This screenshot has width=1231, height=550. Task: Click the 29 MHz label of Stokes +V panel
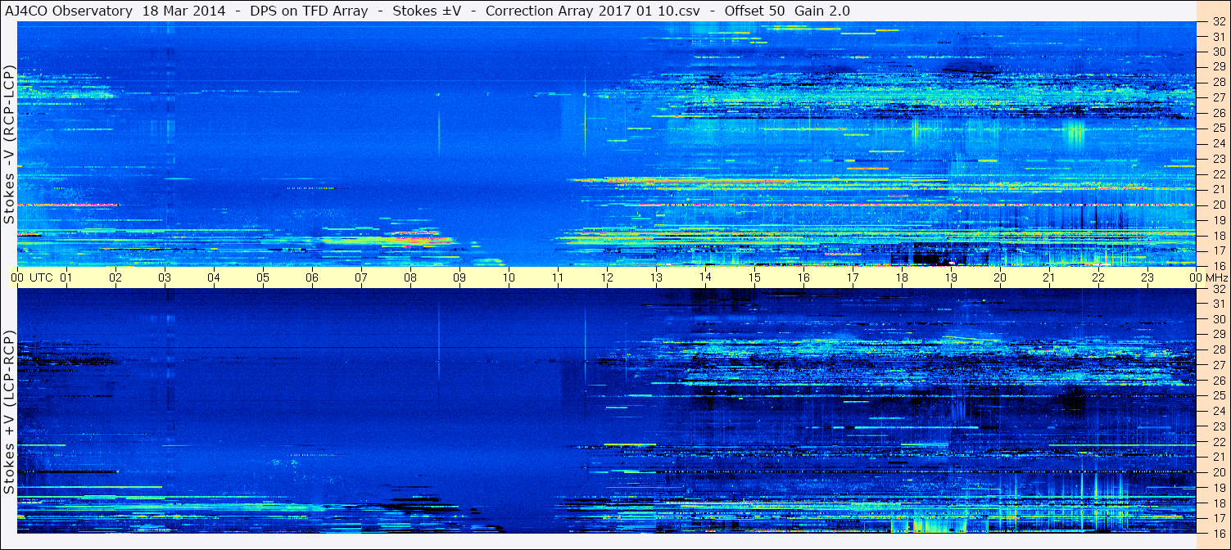[x=1219, y=335]
